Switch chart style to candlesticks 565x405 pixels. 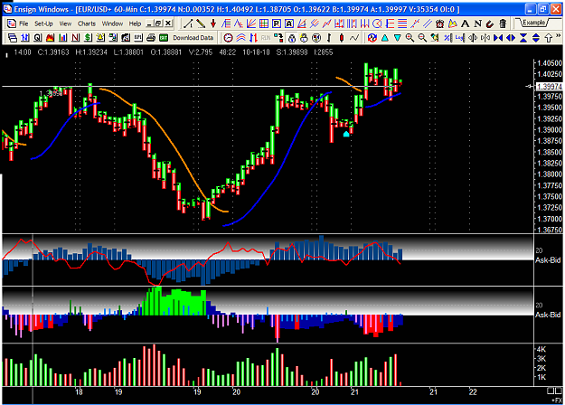(342, 37)
